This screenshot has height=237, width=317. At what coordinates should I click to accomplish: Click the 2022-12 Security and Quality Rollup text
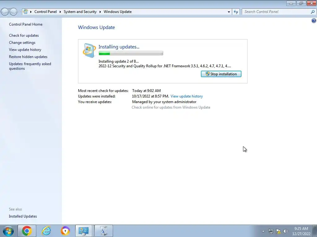(x=165, y=66)
